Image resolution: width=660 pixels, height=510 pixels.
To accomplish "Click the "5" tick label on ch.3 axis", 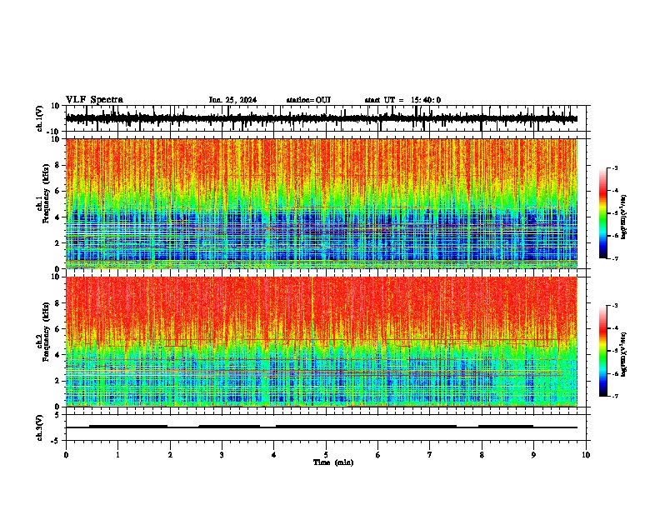I will pyautogui.click(x=57, y=415).
